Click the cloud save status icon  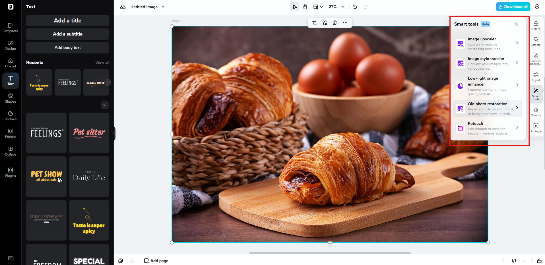tap(123, 7)
